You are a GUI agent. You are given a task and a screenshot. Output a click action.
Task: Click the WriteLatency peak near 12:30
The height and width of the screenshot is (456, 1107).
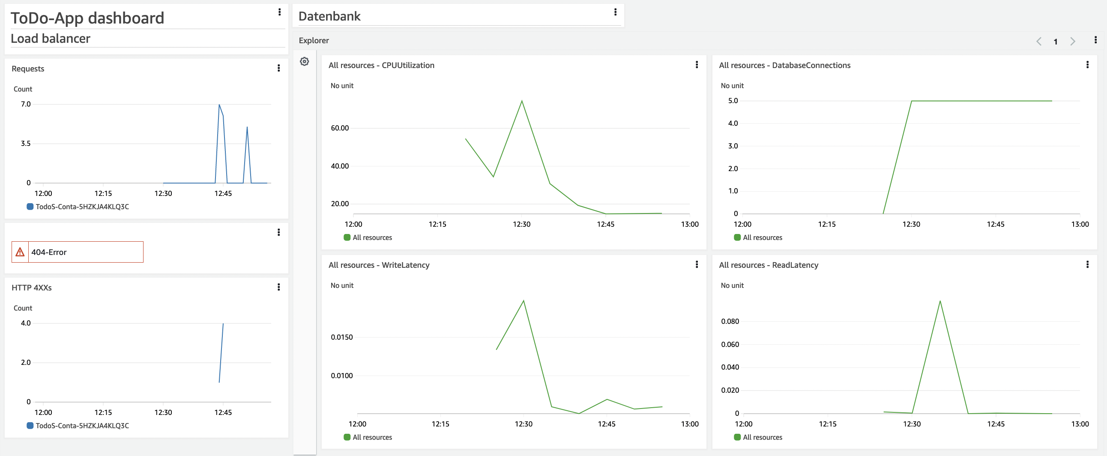pos(524,301)
